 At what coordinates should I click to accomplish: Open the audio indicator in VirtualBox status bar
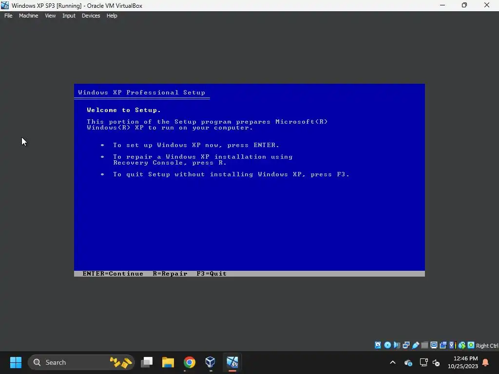[x=397, y=345]
